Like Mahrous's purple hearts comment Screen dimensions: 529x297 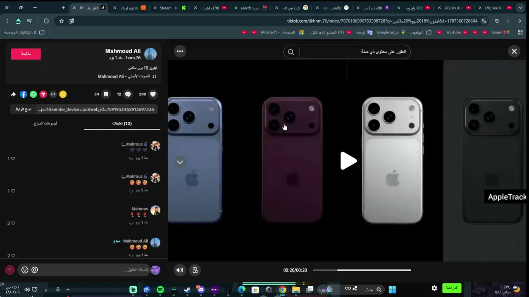pyautogui.click(x=13, y=158)
